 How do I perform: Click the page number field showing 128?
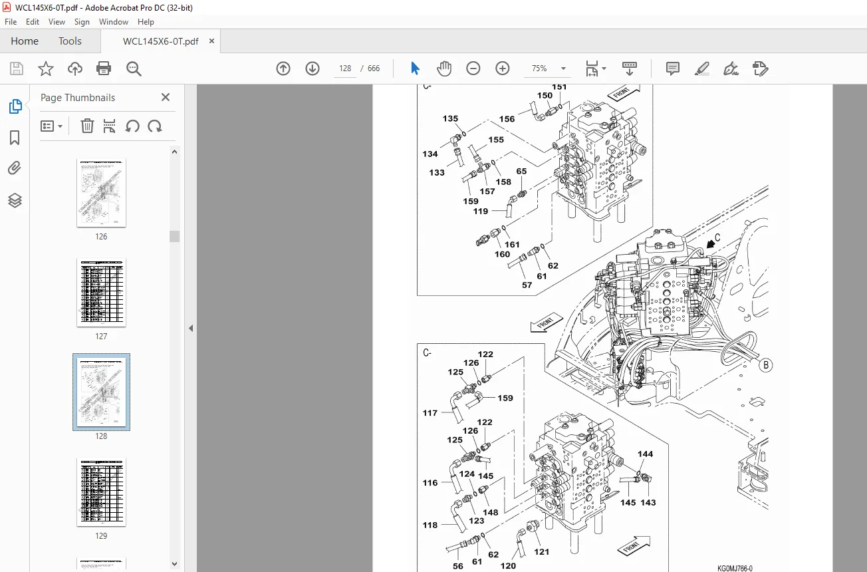[345, 69]
